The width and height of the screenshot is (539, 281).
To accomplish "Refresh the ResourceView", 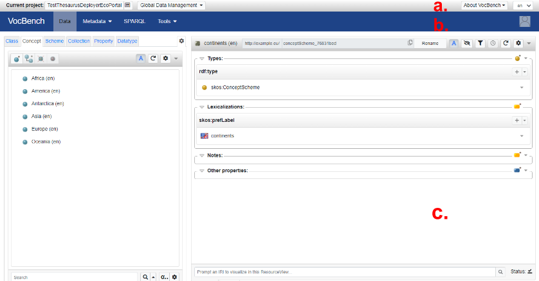I will [x=506, y=43].
